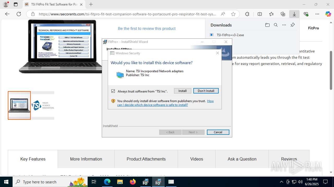Image resolution: width=334 pixels, height=187 pixels.
Task: Open Windows Start menu
Action: tap(6, 182)
